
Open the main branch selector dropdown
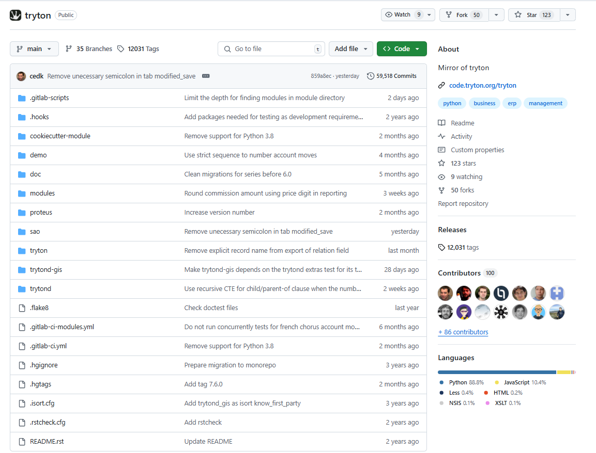click(34, 49)
